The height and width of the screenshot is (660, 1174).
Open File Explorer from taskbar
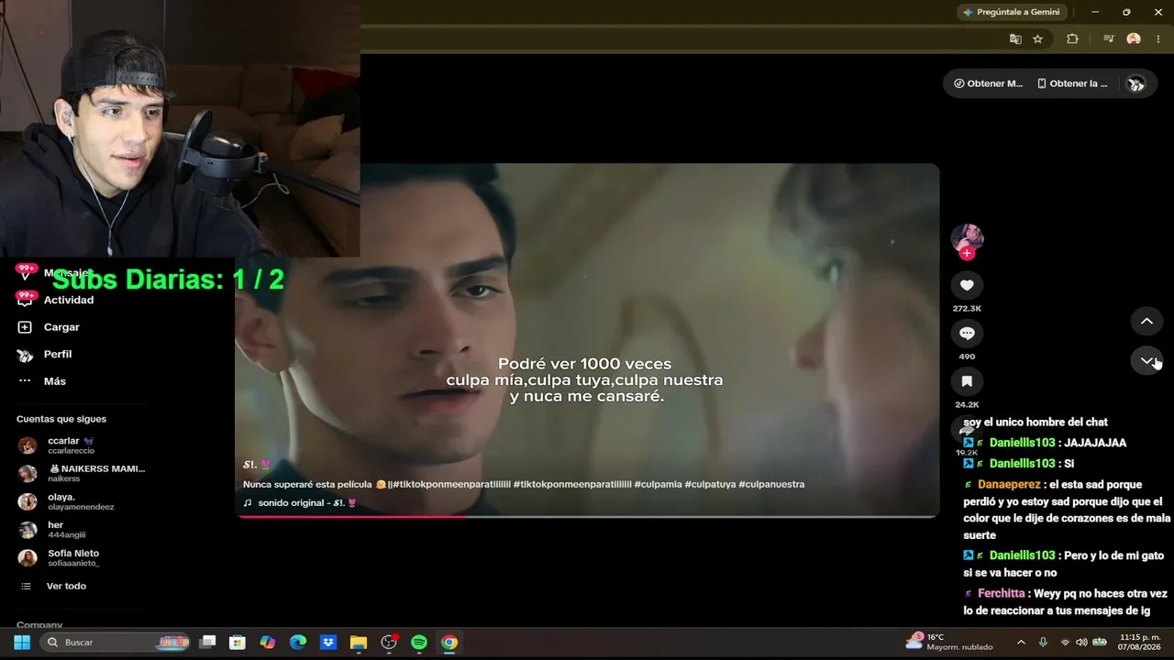coord(359,643)
